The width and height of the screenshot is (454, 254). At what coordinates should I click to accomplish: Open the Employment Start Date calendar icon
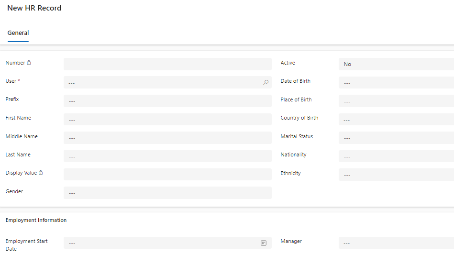point(264,243)
